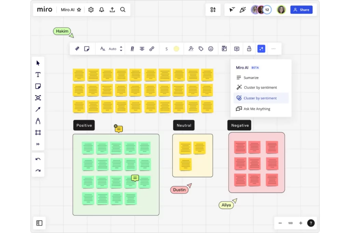Click the Negative cluster label
The height and width of the screenshot is (233, 350).
click(239, 125)
